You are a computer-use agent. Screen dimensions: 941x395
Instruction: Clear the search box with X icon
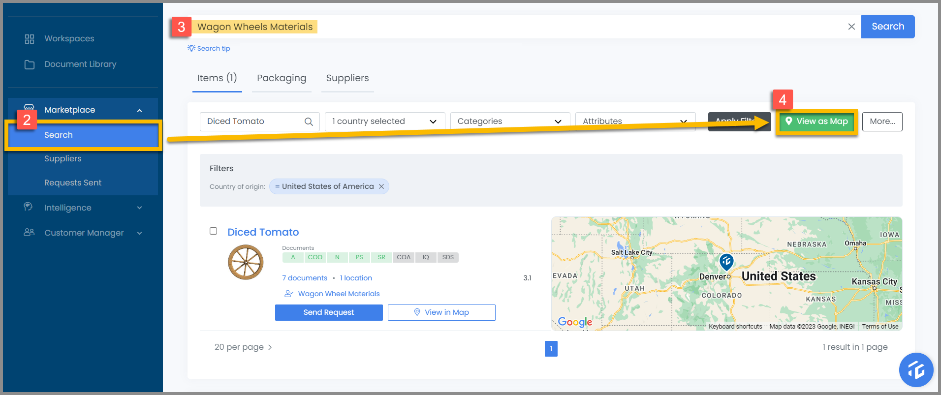(851, 27)
